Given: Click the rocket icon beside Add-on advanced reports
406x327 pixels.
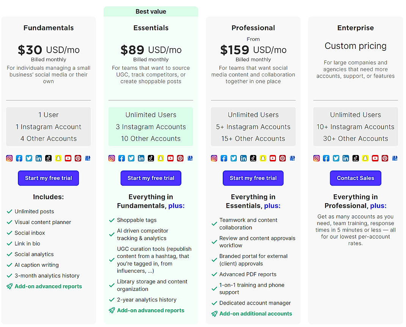Looking at the screenshot, I should [x=10, y=286].
